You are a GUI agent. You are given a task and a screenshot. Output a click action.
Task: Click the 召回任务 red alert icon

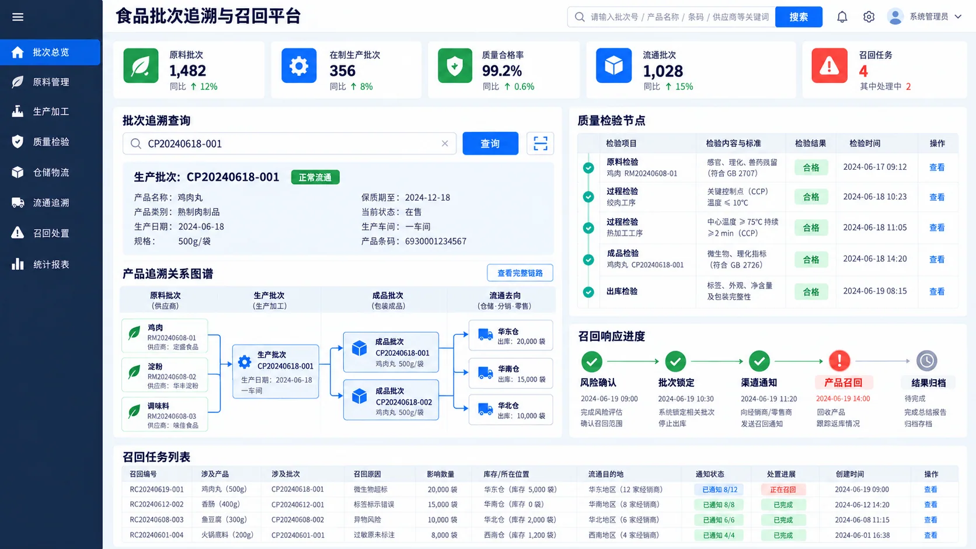[829, 65]
